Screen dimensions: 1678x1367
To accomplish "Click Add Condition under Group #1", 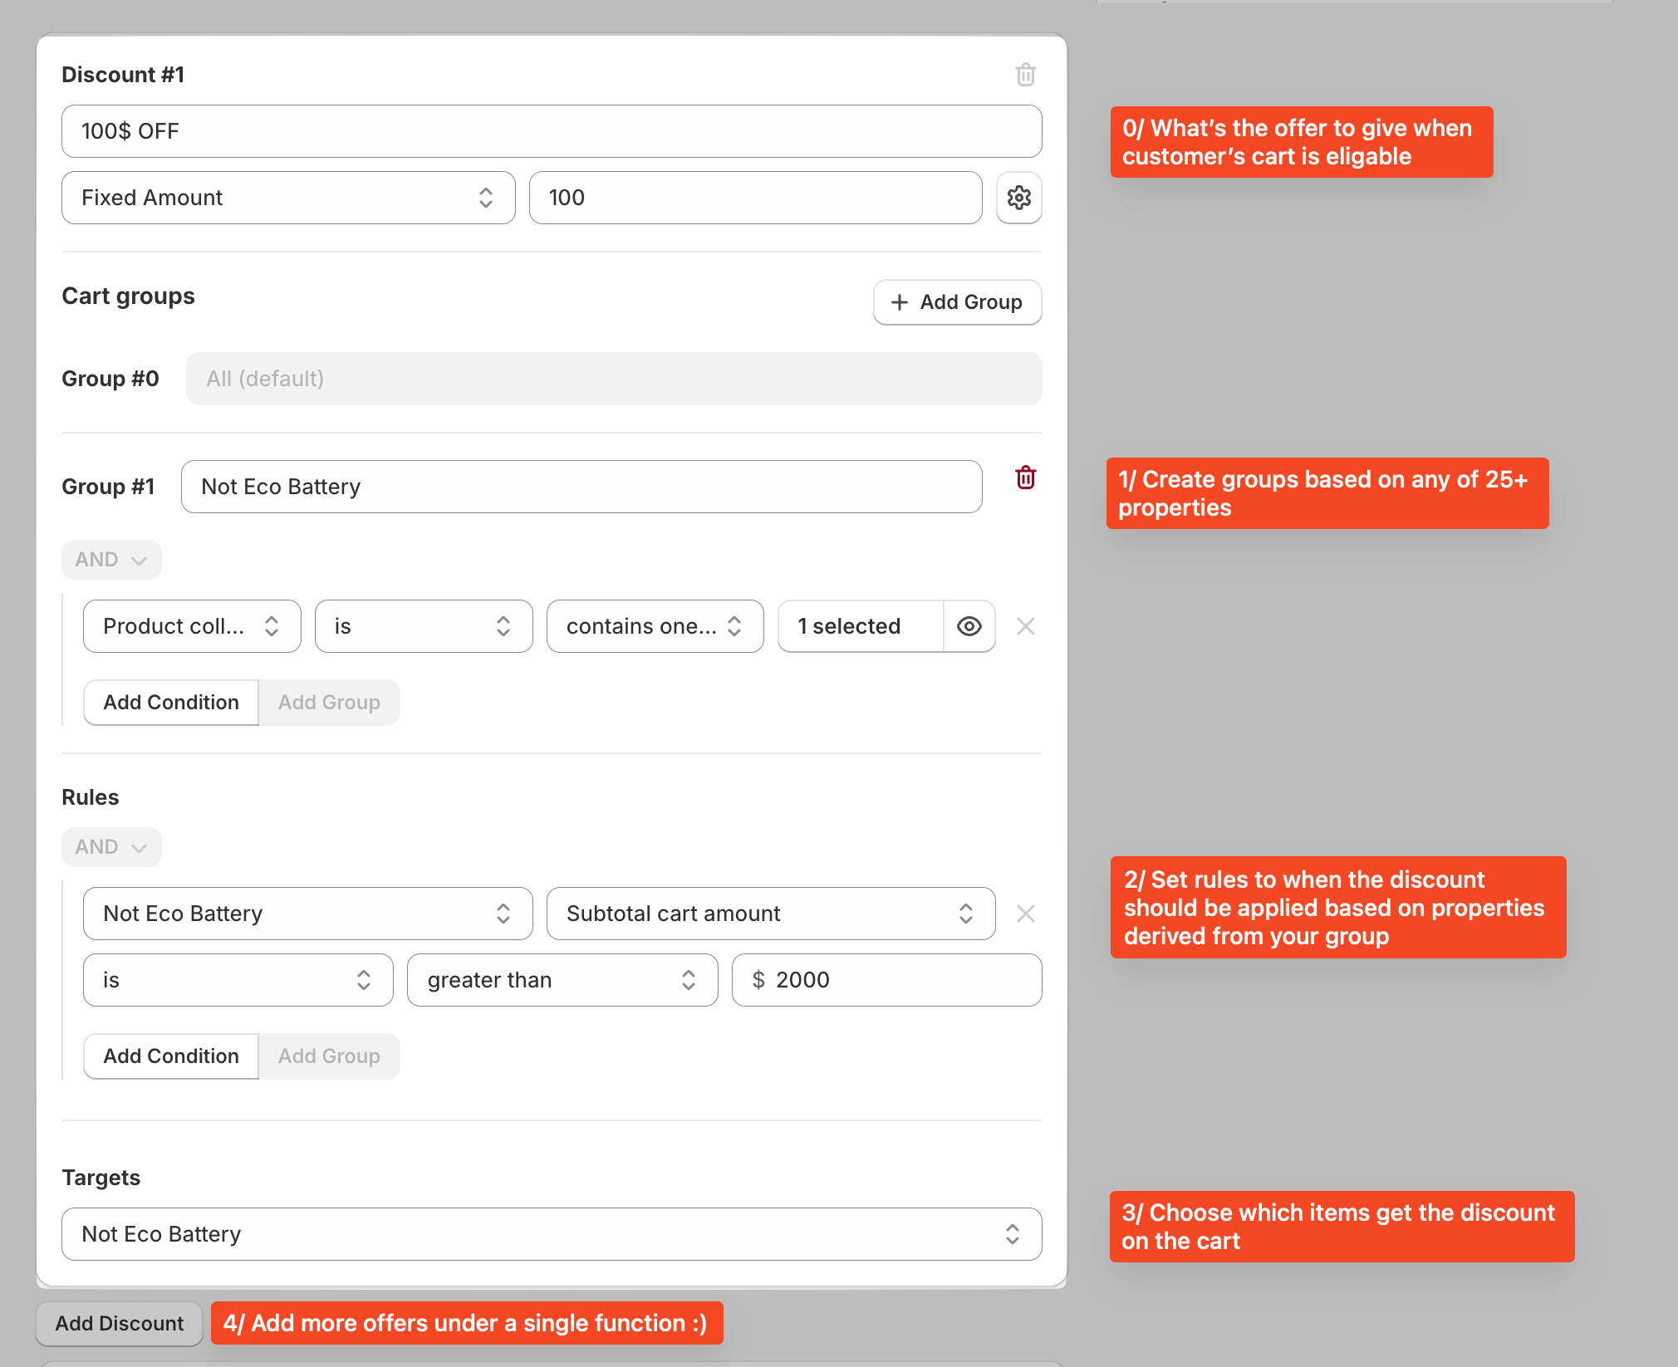I will 171,703.
